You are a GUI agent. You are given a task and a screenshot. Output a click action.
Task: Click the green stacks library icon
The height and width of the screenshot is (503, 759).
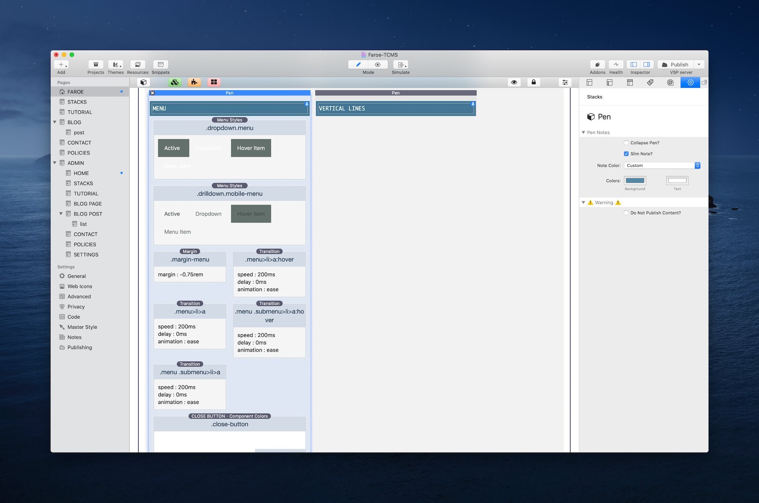pyautogui.click(x=175, y=82)
